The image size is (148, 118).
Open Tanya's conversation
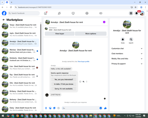click(x=20, y=26)
